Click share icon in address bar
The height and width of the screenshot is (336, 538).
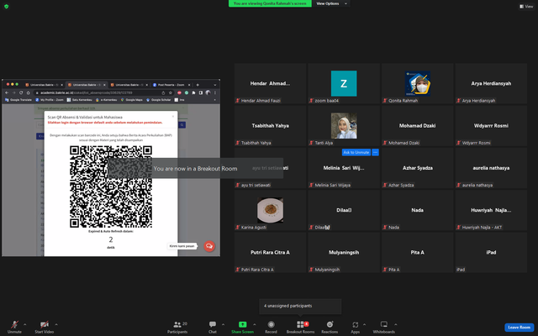pyautogui.click(x=163, y=92)
